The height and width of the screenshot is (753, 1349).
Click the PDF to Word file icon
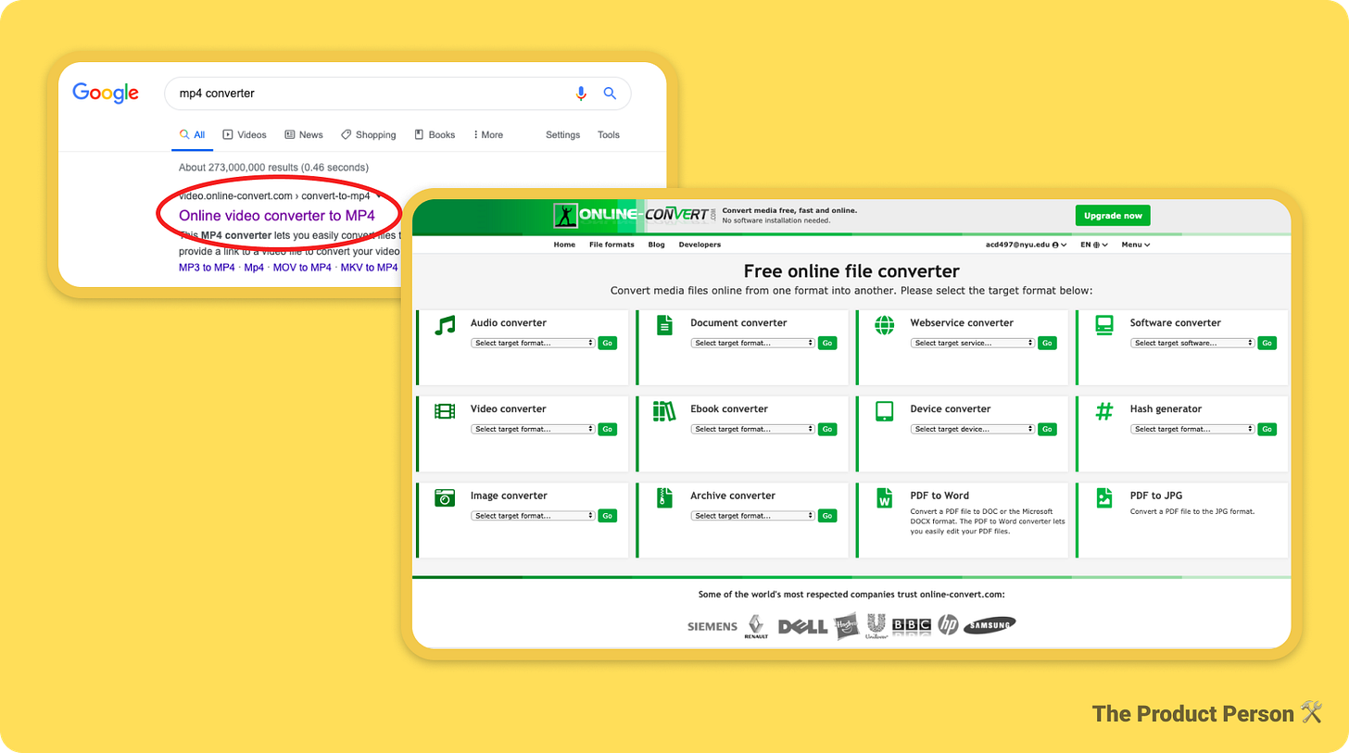[x=884, y=497]
